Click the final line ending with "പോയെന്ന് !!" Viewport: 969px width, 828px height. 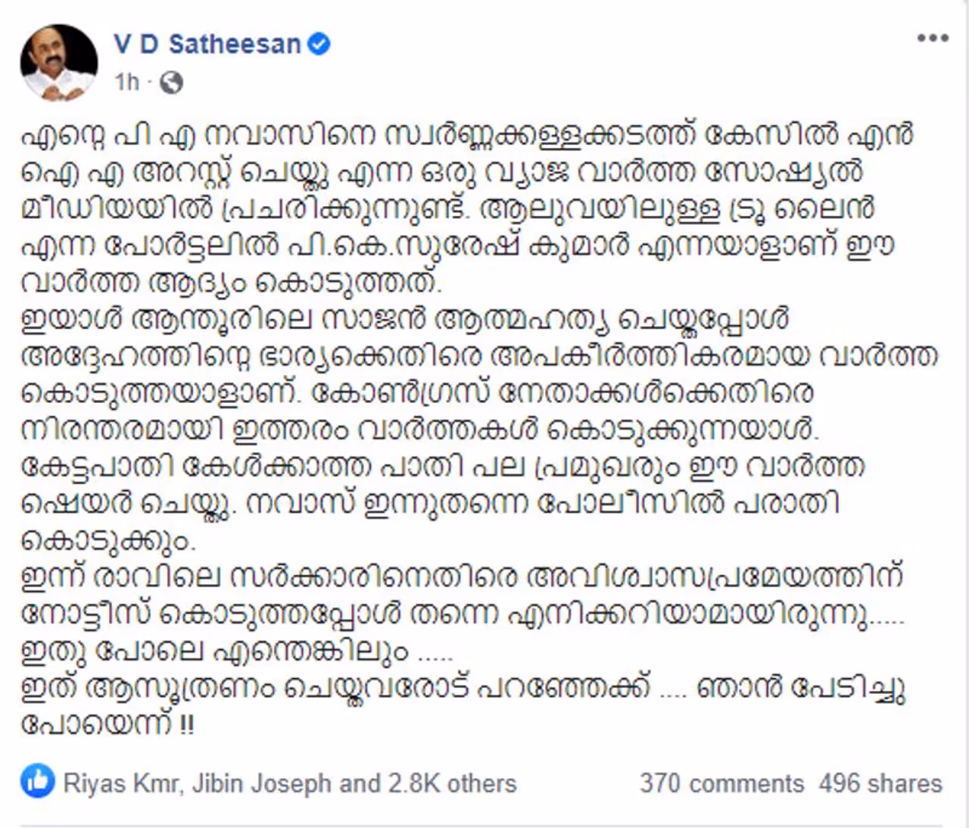click(107, 724)
